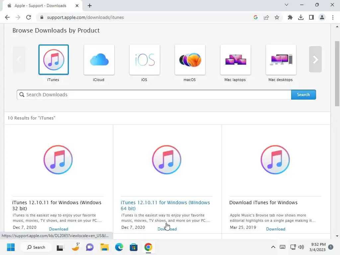340x255 pixels.
Task: Share this page using share icon
Action: tap(266, 17)
